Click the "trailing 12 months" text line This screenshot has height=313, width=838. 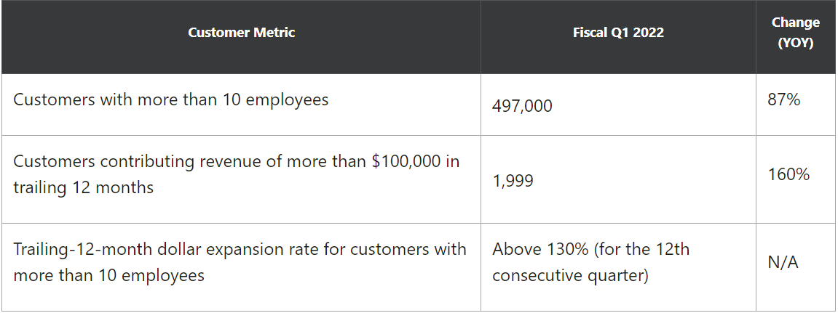84,187
